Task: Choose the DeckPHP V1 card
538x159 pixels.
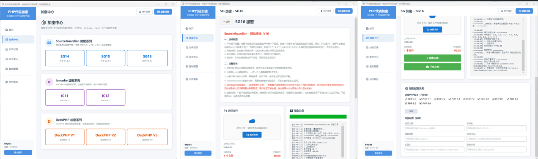Action: pos(65,137)
